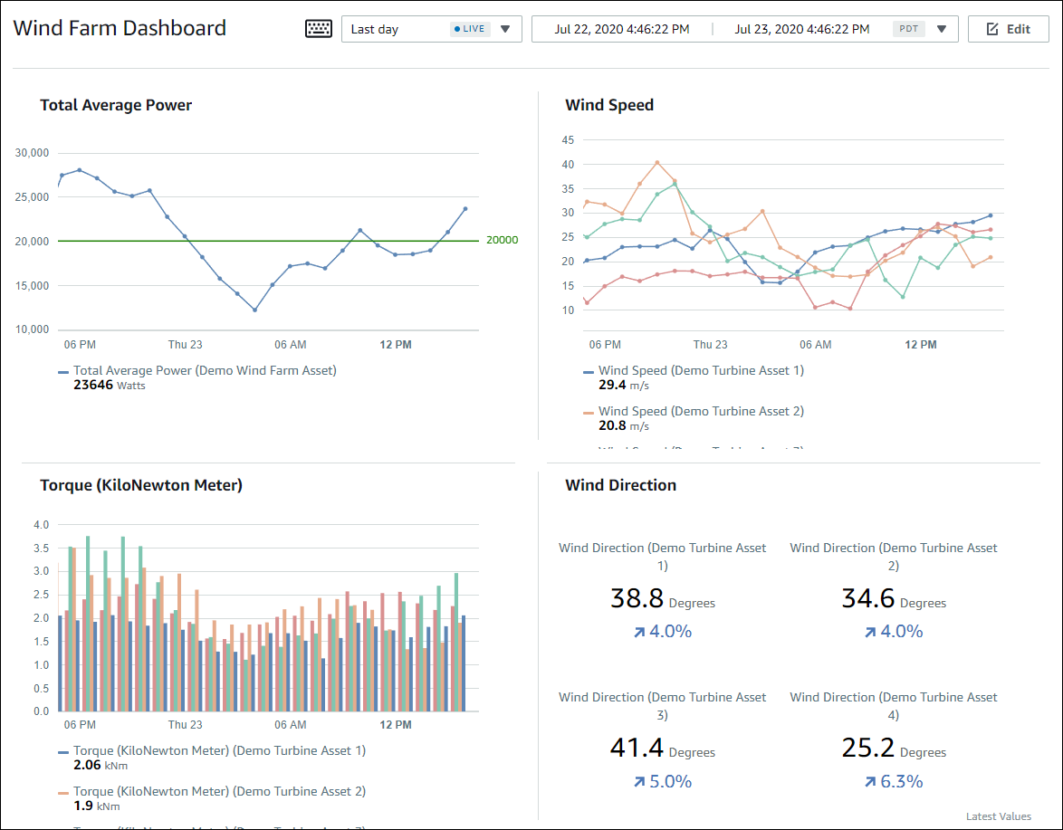Image resolution: width=1063 pixels, height=830 pixels.
Task: Open the Last day time range dropdown
Action: click(x=505, y=28)
